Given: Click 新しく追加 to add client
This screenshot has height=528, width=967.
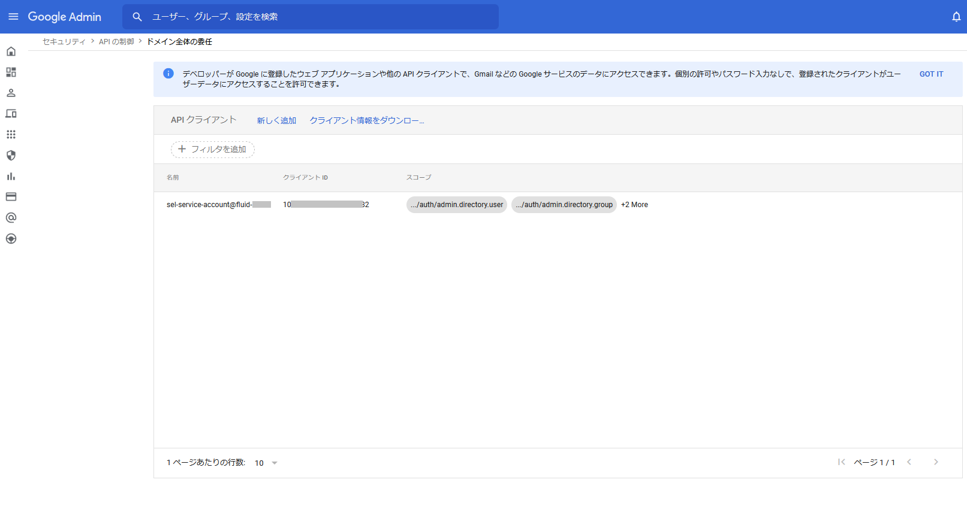Looking at the screenshot, I should coord(276,120).
